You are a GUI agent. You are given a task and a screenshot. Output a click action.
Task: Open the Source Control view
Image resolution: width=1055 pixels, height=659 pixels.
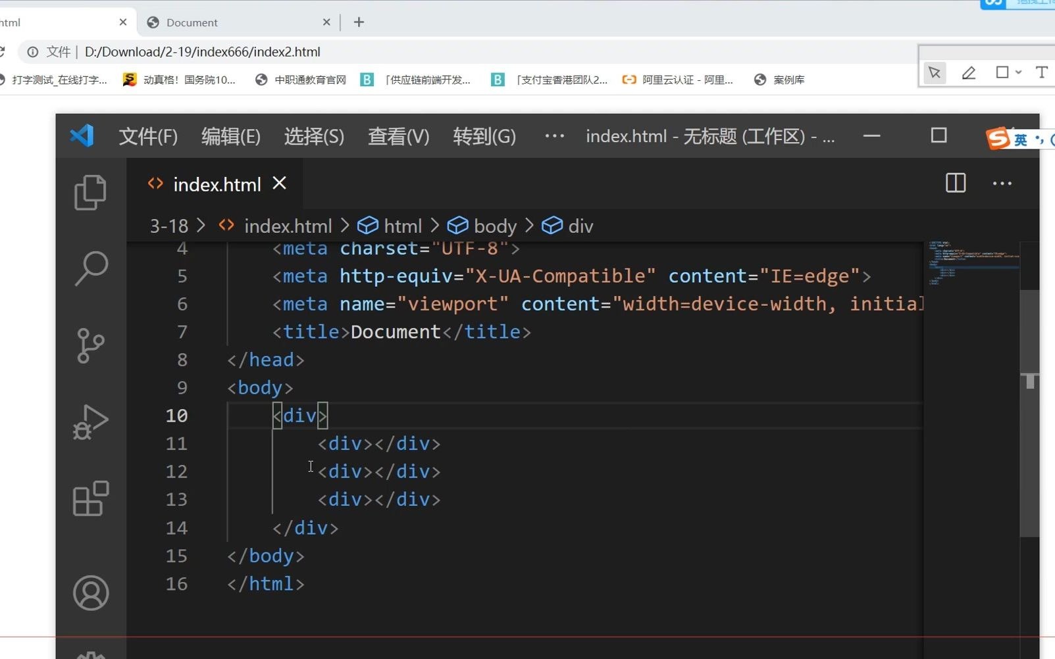pos(91,345)
